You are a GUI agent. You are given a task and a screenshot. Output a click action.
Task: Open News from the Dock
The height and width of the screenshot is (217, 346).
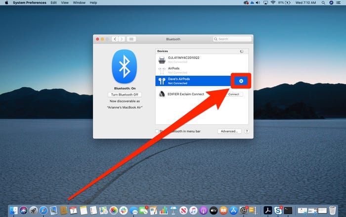coord(183,211)
